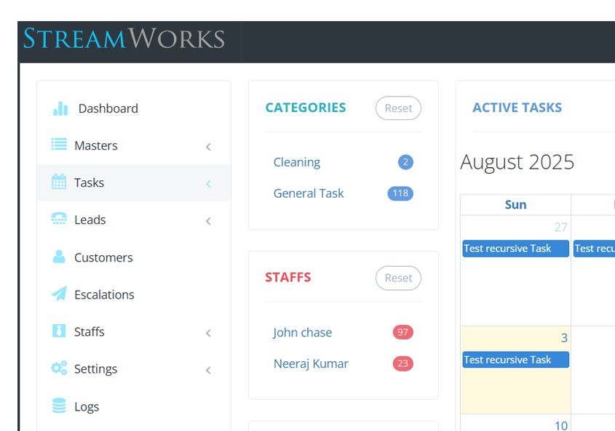The image size is (615, 431).
Task: Filter tasks by John chase
Action: click(x=302, y=332)
